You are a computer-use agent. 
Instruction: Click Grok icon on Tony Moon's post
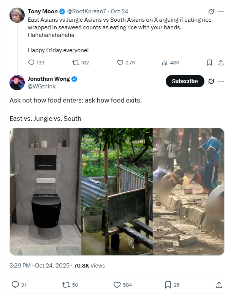coord(211,12)
